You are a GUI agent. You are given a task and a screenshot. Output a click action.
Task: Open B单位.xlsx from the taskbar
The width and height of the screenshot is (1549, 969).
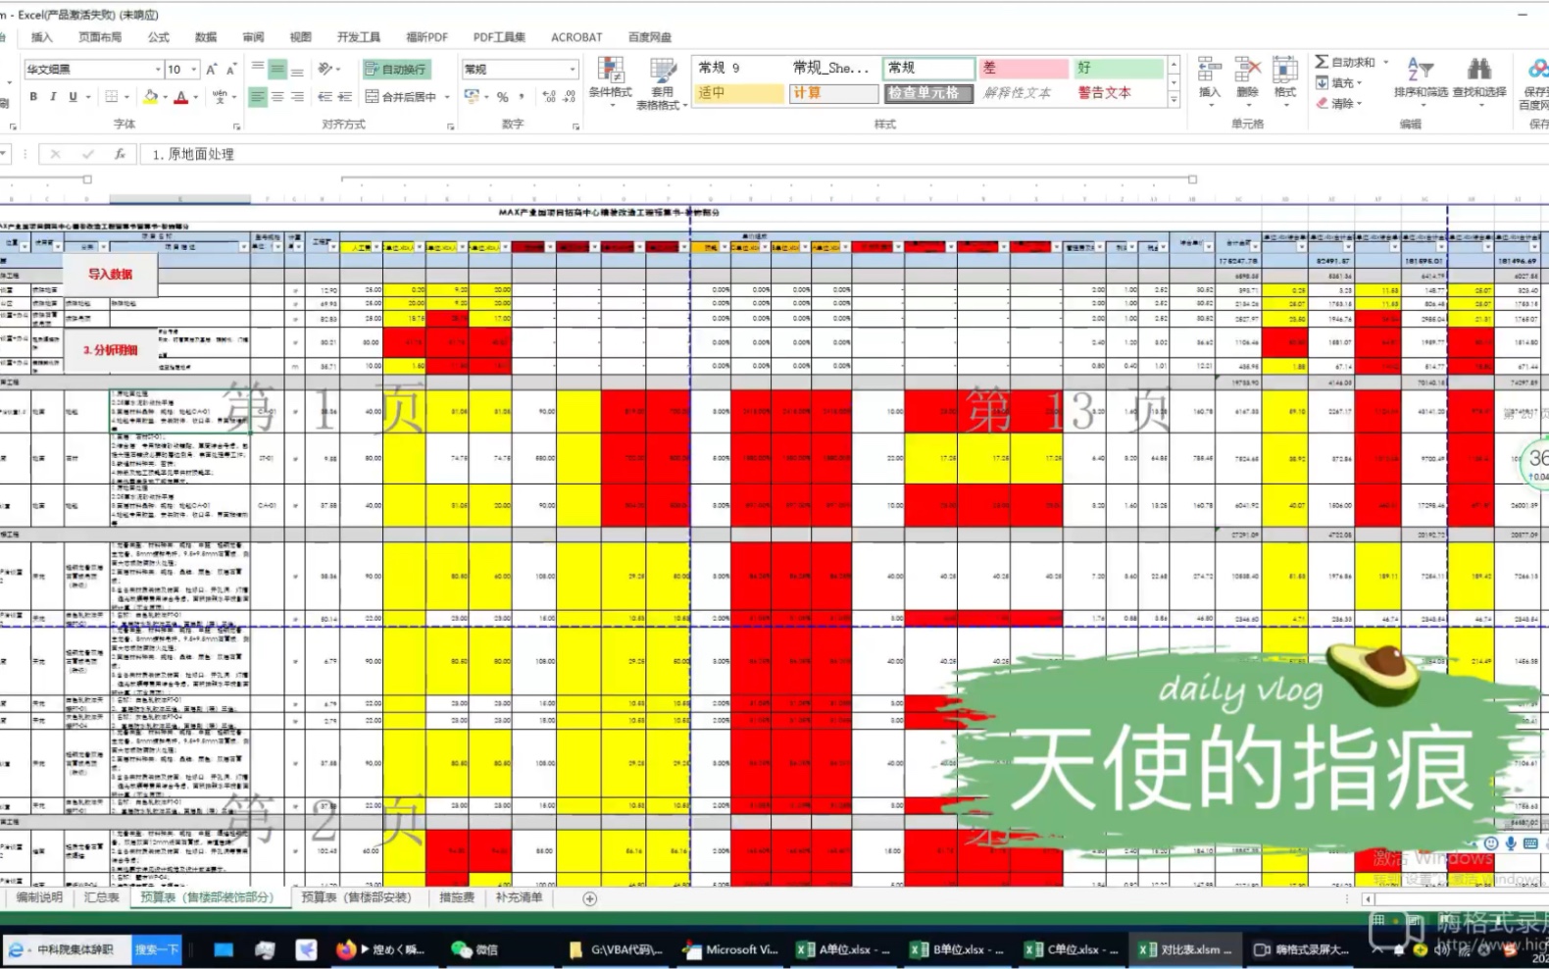point(957,949)
